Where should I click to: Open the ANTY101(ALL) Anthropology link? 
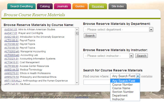(13, 81)
